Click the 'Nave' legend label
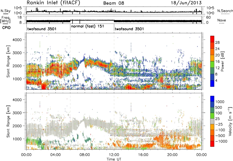The height and width of the screenshot is (161, 233). [222, 20]
